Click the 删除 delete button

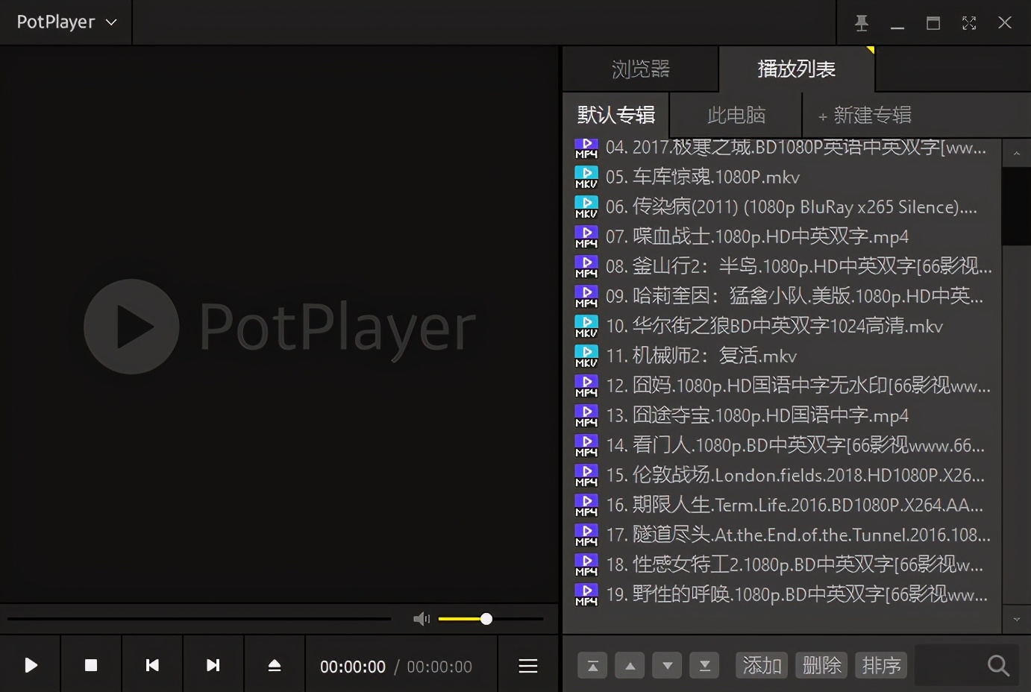click(821, 665)
